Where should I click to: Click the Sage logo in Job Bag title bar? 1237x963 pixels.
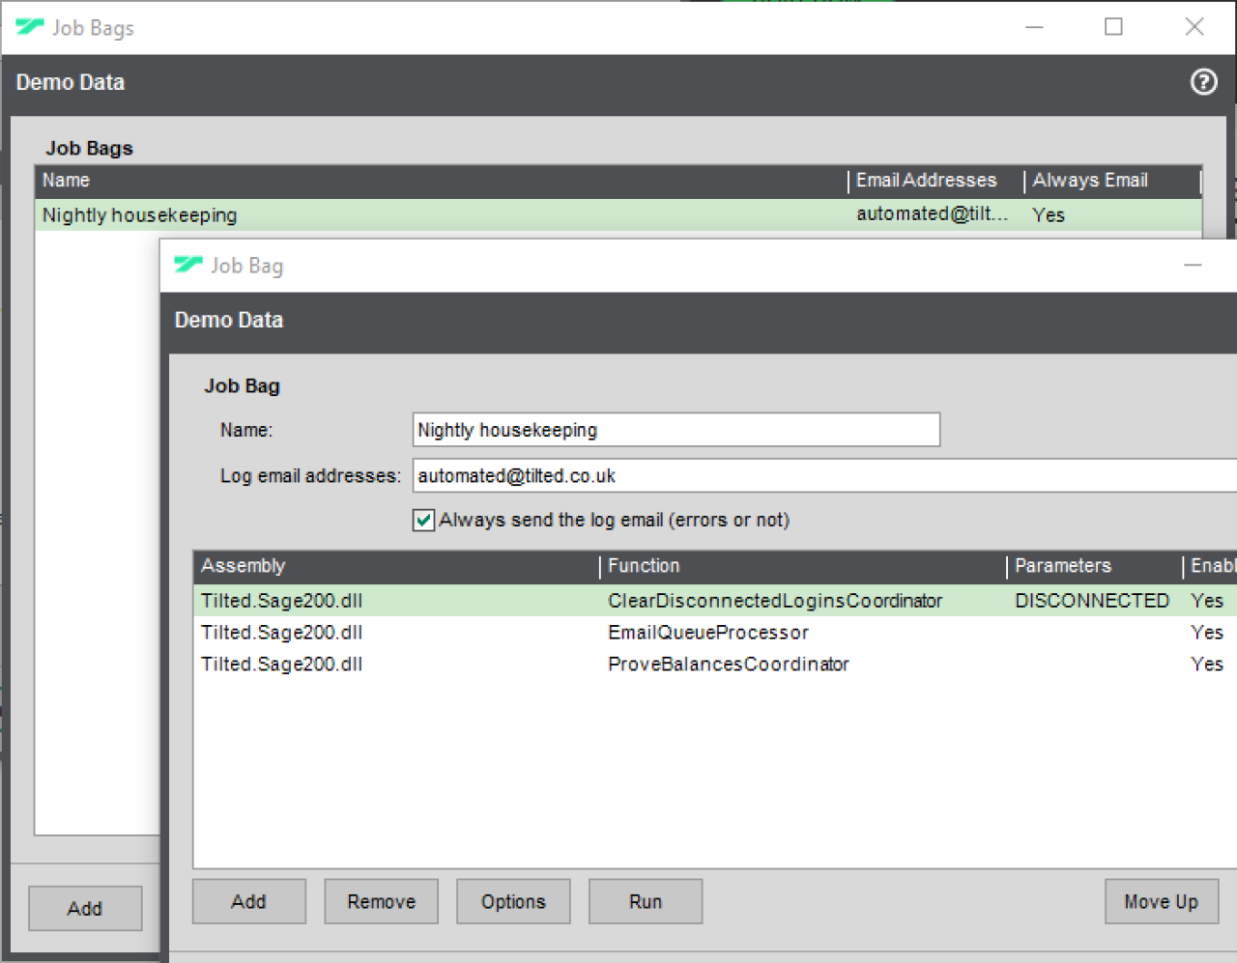click(188, 265)
